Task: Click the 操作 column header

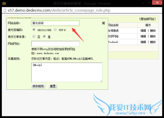Action: tap(148, 25)
